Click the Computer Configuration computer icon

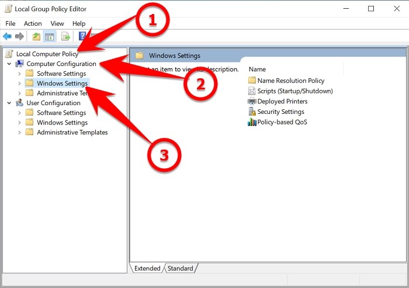pyautogui.click(x=19, y=64)
